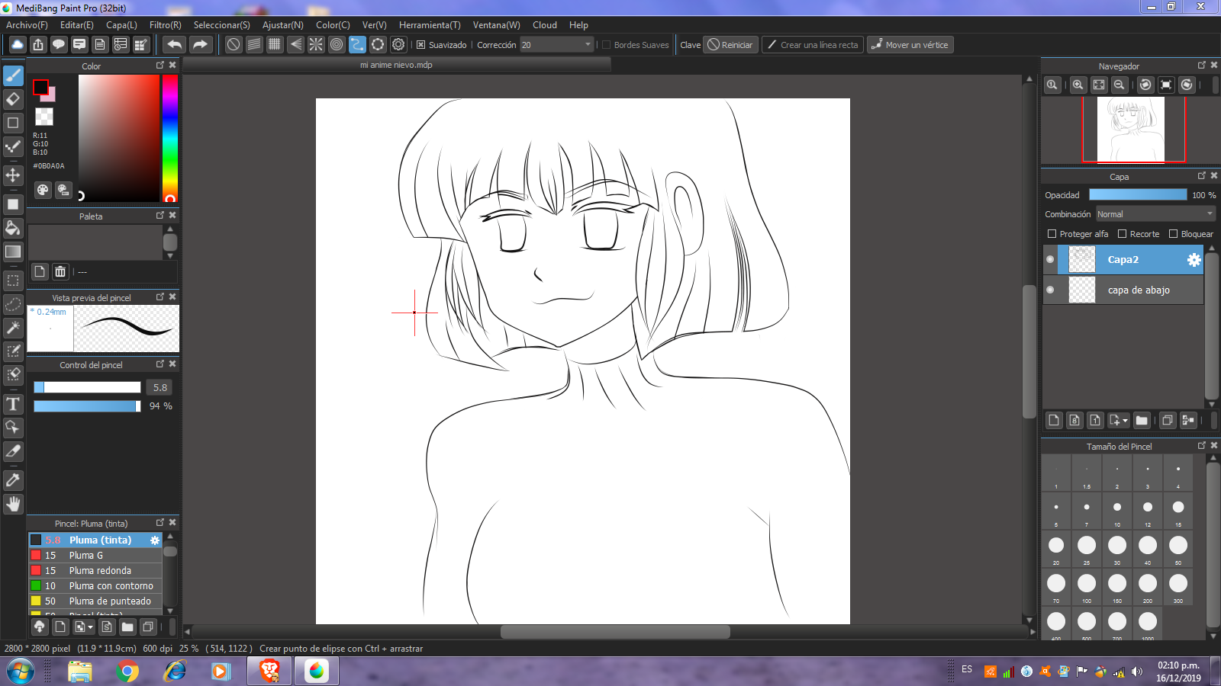Open the Ventana menu
Image resolution: width=1221 pixels, height=686 pixels.
click(x=496, y=25)
